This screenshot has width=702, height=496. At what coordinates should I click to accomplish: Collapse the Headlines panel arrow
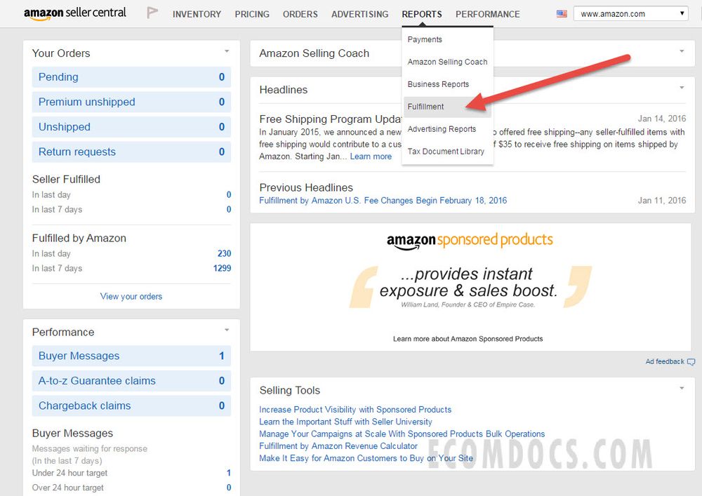[x=682, y=87]
